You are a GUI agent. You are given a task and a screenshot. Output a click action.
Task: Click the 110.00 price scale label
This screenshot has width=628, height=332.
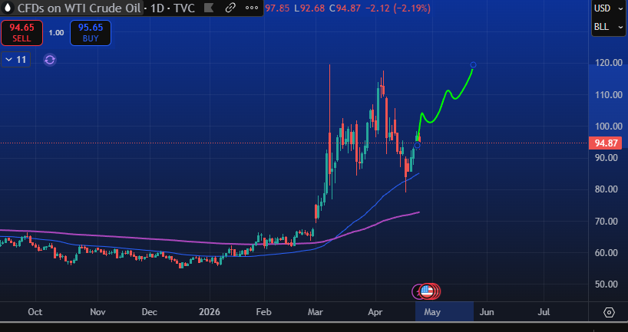[609, 95]
